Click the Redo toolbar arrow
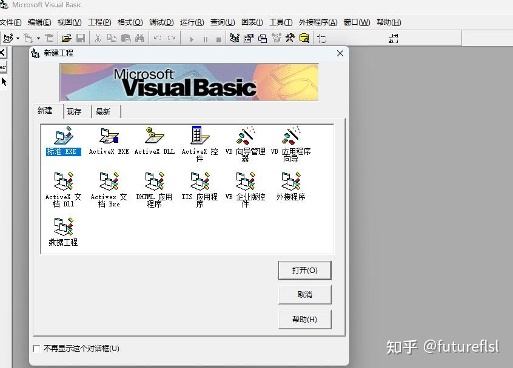513x368 pixels. pyautogui.click(x=172, y=38)
